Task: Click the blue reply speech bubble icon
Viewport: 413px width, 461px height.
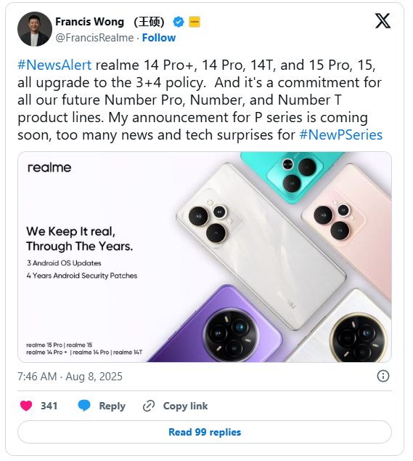Action: [x=84, y=406]
